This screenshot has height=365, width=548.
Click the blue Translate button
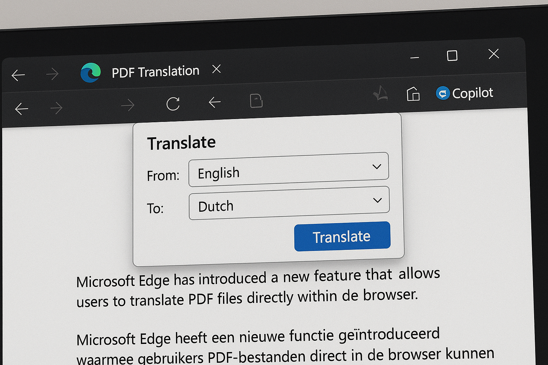coord(342,236)
